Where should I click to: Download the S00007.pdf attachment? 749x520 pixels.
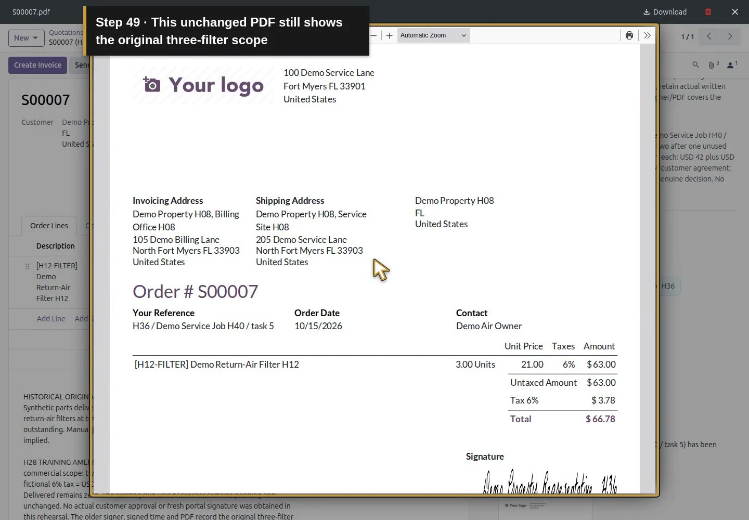[665, 12]
